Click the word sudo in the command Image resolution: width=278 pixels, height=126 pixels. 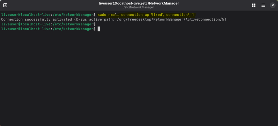tap(102, 14)
